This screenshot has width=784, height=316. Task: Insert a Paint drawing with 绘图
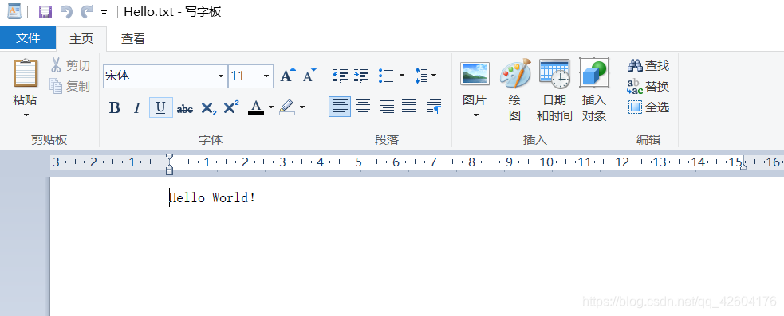[x=515, y=90]
